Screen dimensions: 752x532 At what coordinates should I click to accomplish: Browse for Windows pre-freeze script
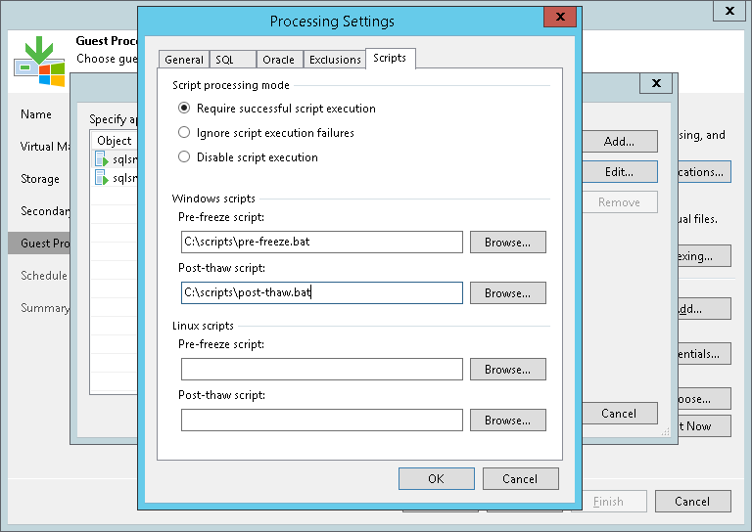507,243
